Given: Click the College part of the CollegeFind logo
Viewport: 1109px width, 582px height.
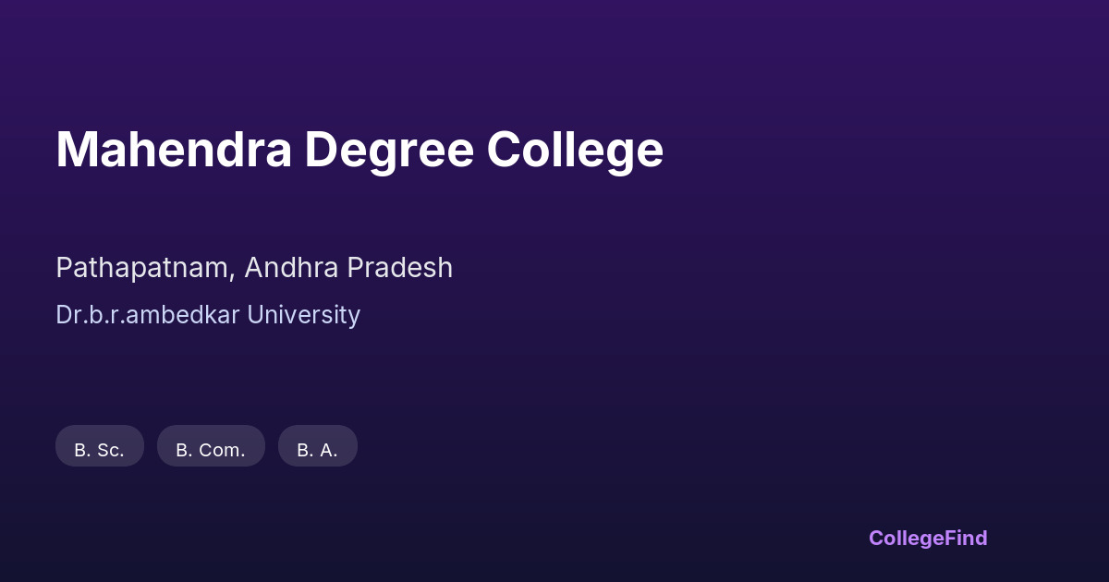Looking at the screenshot, I should pos(906,538).
